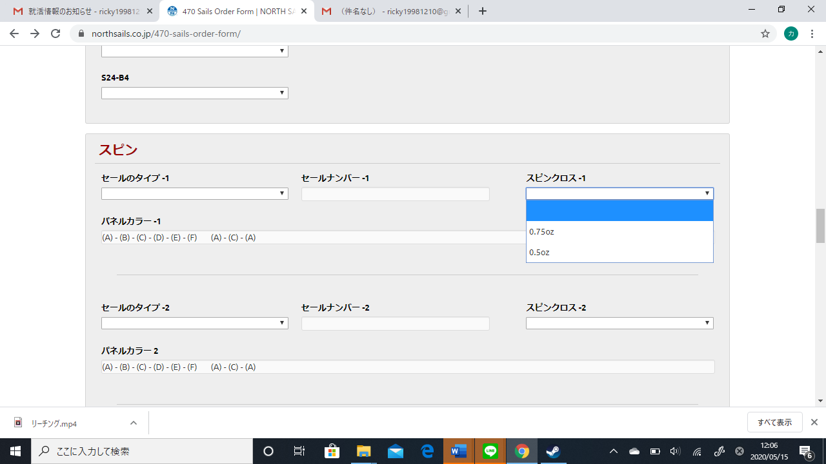
Task: Open OneDrive cloud tray icon
Action: coord(634,451)
